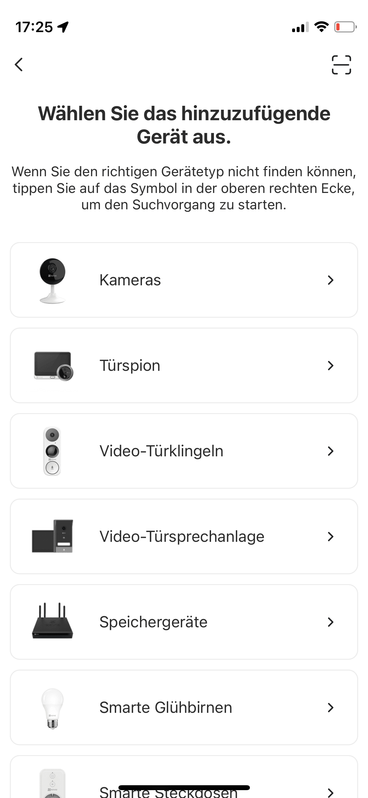Tap the video doorbell device image
This screenshot has height=798, width=368.
[52, 451]
